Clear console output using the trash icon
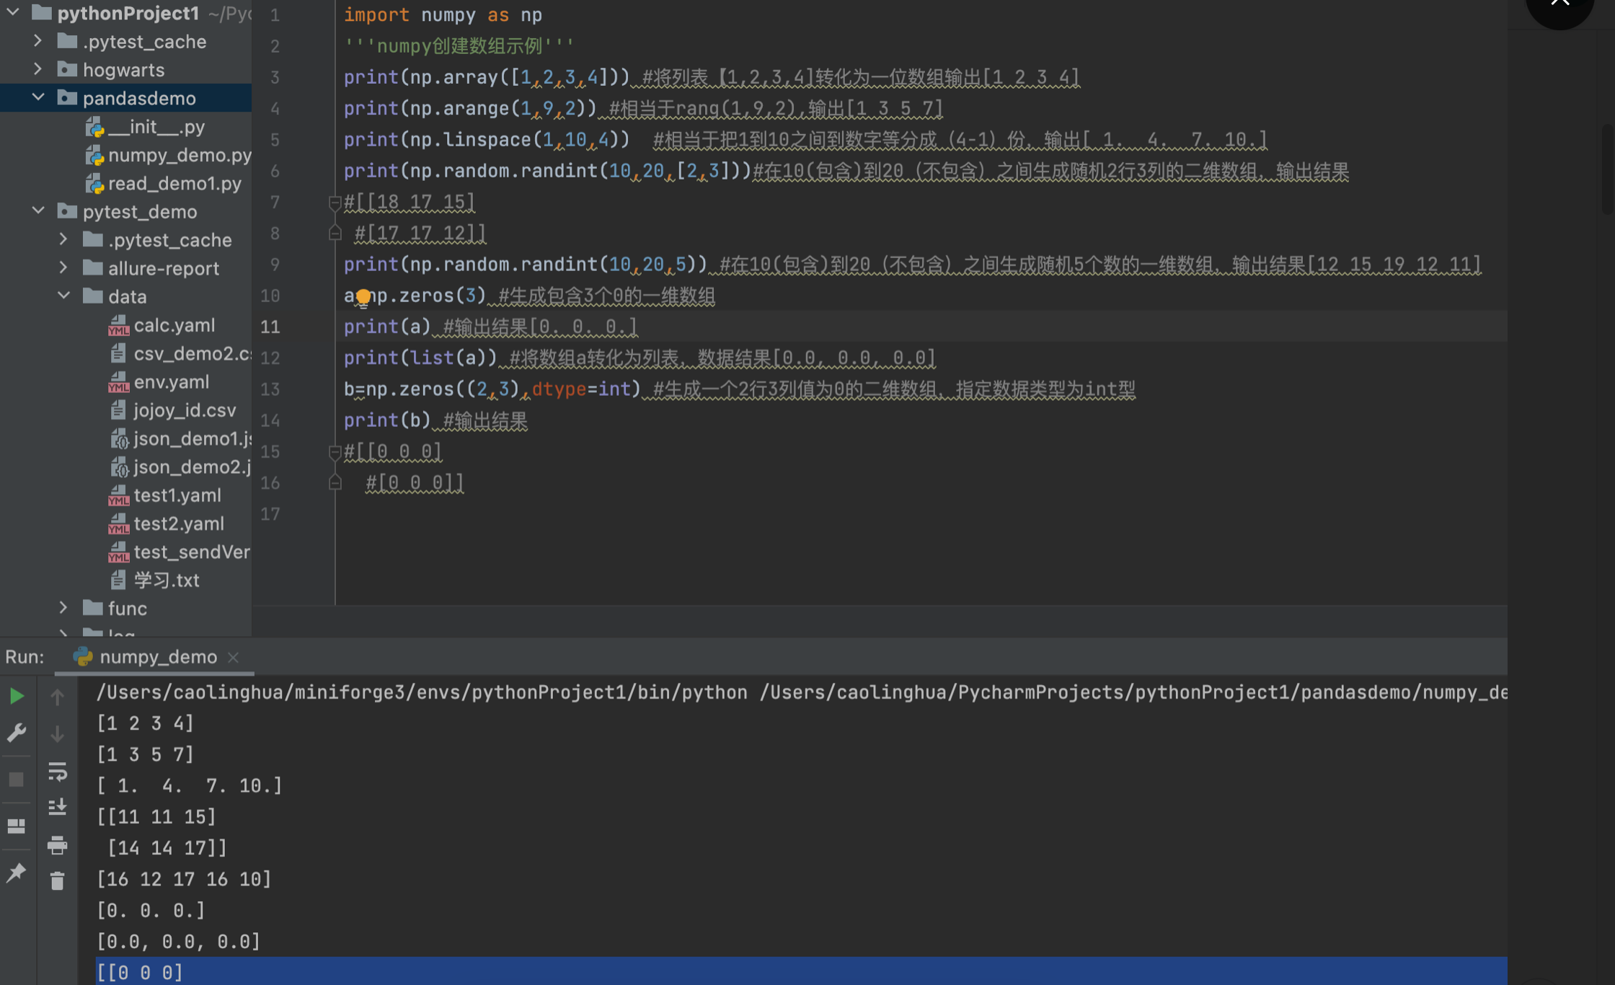1615x985 pixels. click(x=58, y=880)
